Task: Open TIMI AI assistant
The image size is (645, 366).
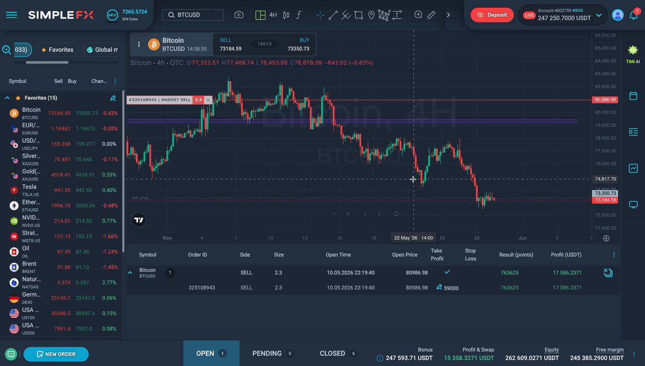Action: tap(633, 53)
